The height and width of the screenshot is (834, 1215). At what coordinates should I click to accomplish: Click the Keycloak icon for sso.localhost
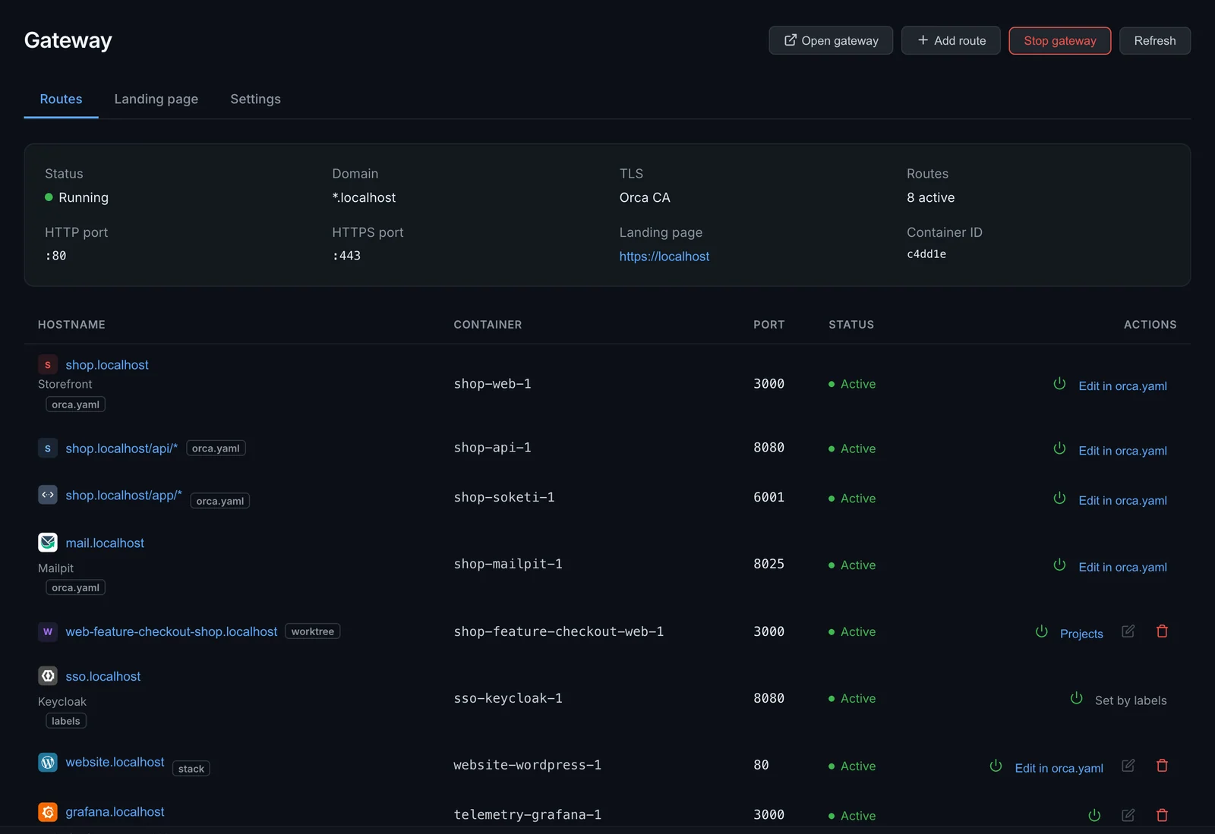(x=48, y=676)
